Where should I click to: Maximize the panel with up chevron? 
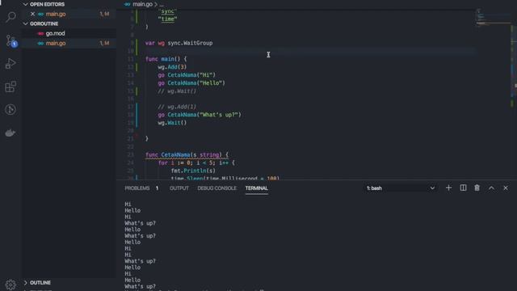tap(491, 188)
